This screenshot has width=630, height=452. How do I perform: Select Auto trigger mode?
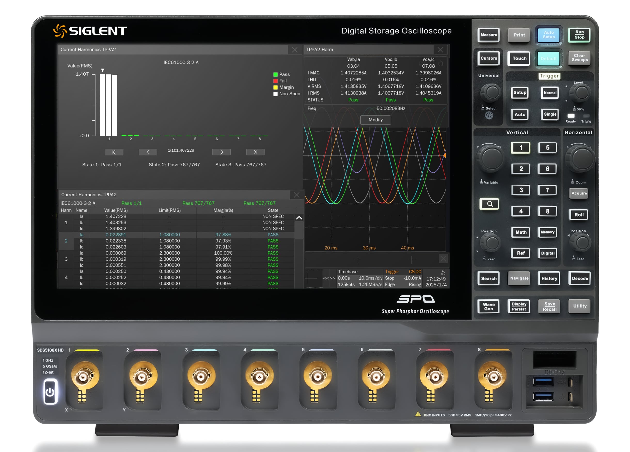click(x=519, y=114)
